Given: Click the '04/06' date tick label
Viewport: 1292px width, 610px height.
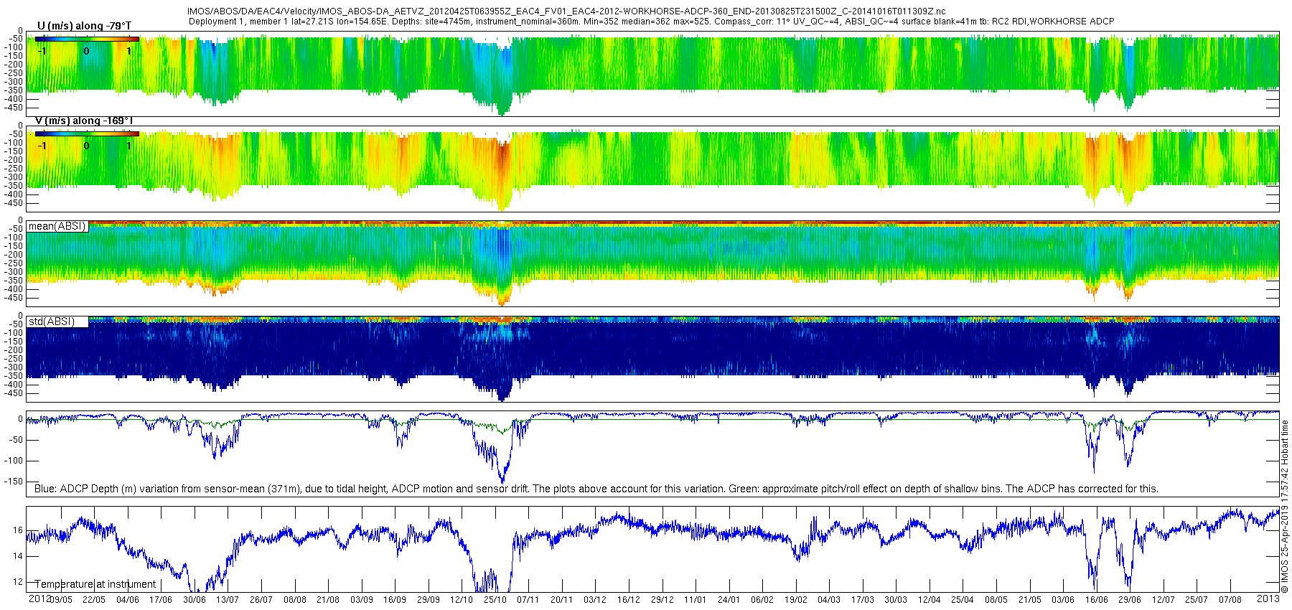Looking at the screenshot, I should (x=128, y=599).
